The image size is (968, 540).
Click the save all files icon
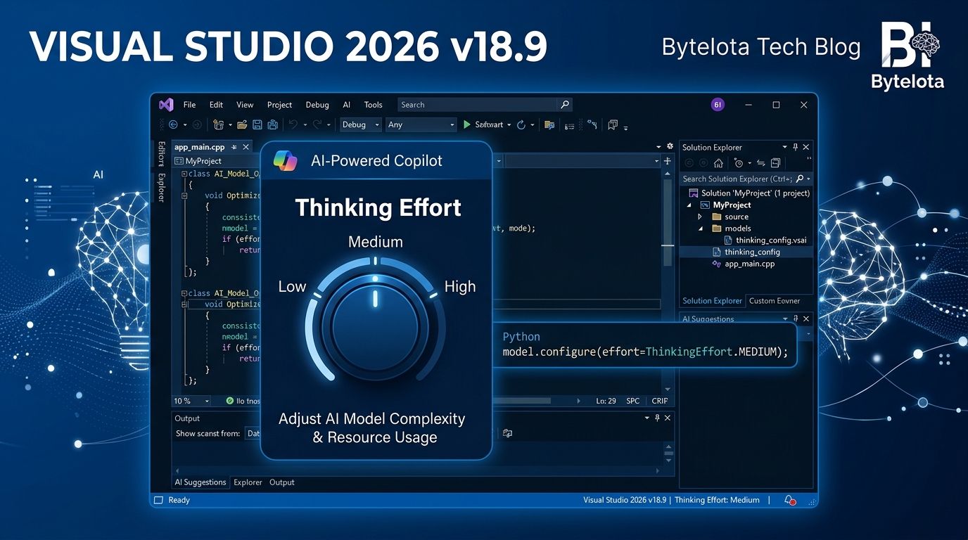coord(273,124)
